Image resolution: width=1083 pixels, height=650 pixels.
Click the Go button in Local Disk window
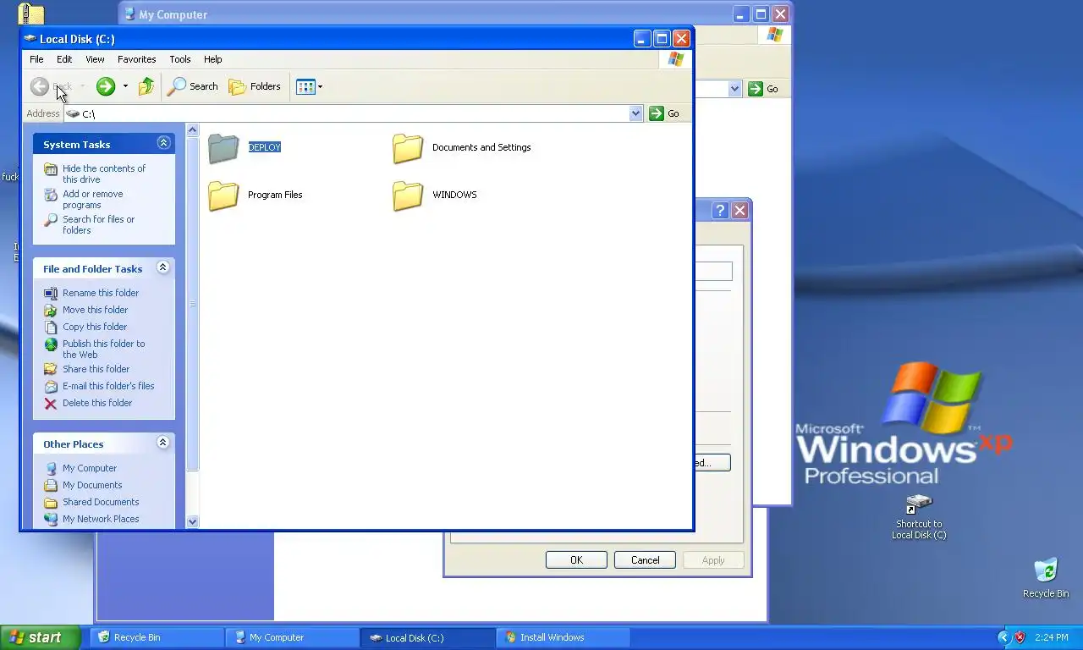[665, 113]
